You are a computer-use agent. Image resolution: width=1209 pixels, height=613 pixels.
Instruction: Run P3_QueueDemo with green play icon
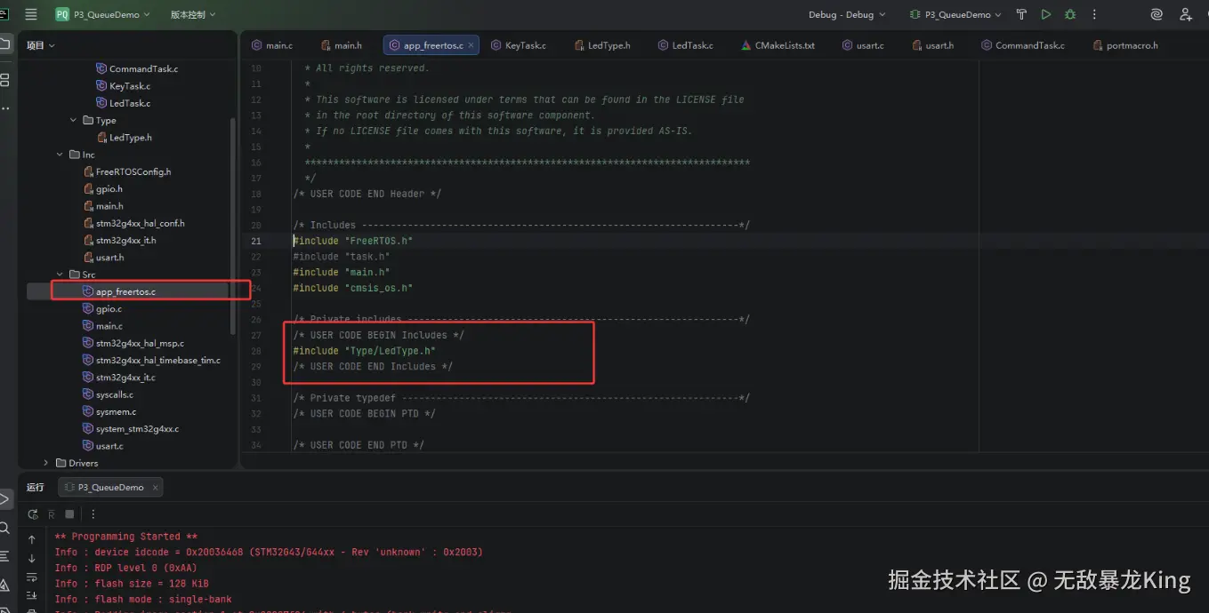[x=1046, y=14]
